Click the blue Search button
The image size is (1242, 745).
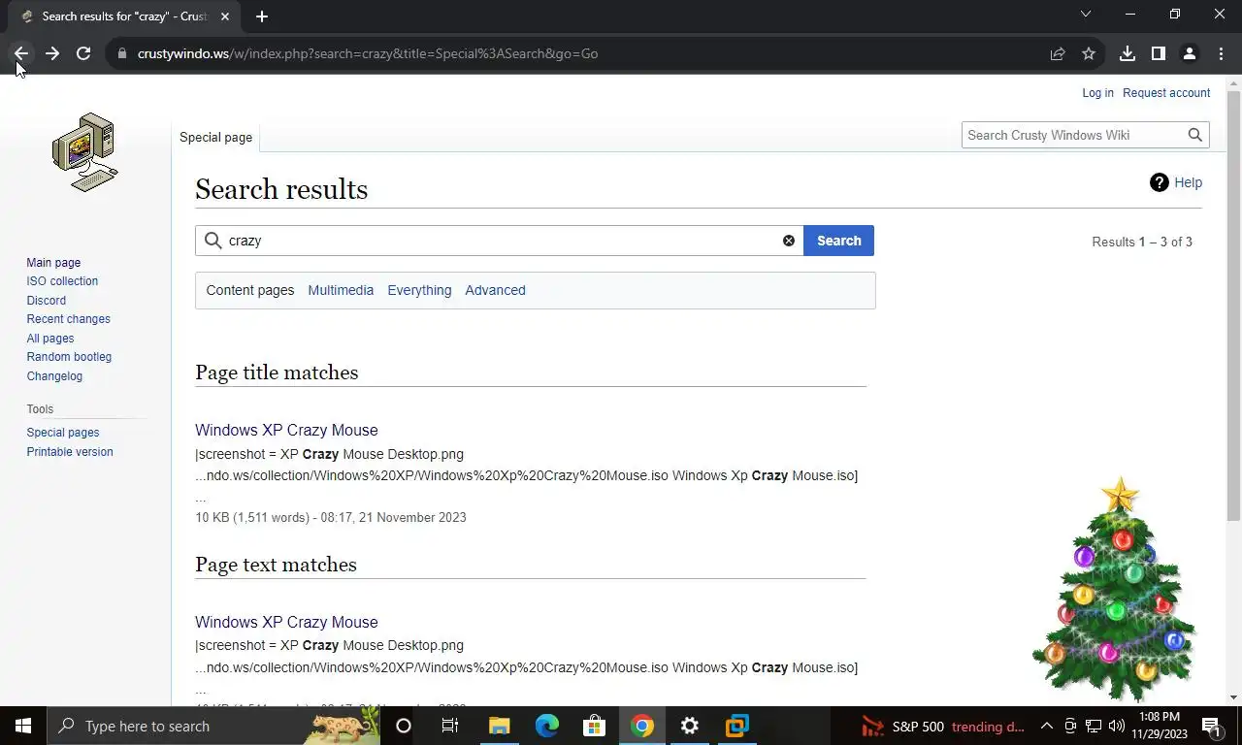click(x=838, y=241)
